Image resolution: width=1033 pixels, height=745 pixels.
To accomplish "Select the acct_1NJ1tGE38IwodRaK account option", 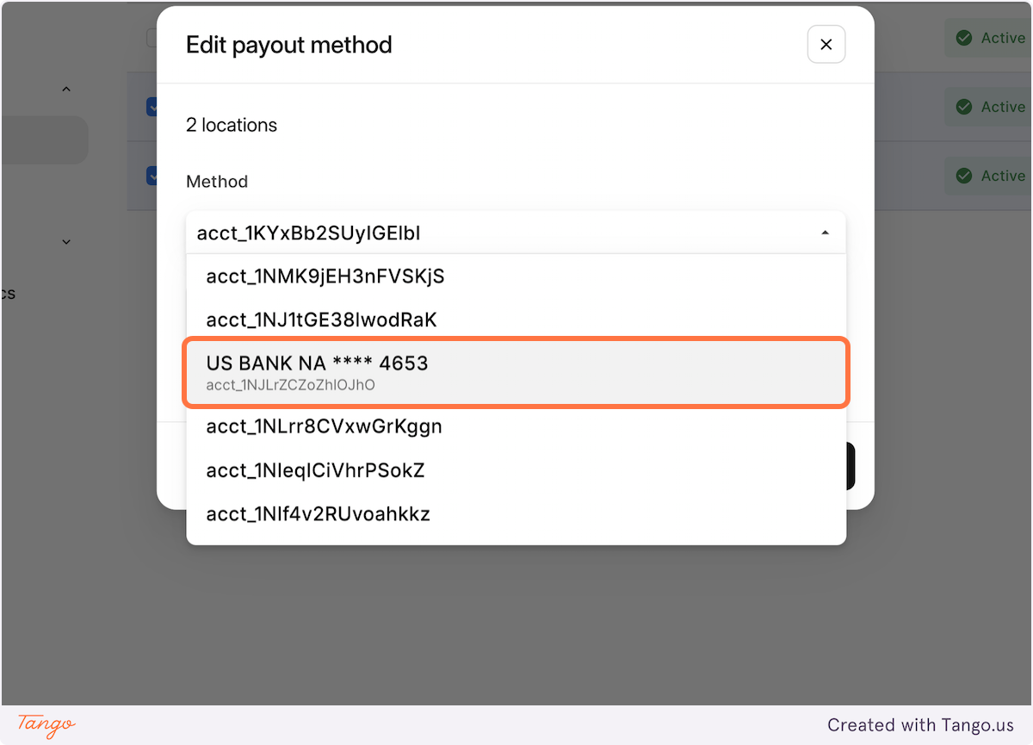I will (515, 320).
